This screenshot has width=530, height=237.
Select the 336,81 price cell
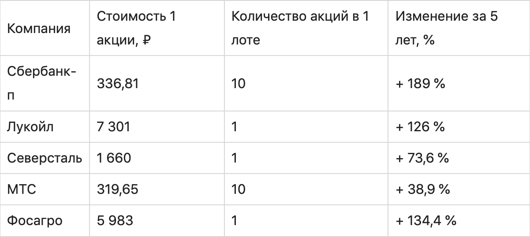click(118, 84)
